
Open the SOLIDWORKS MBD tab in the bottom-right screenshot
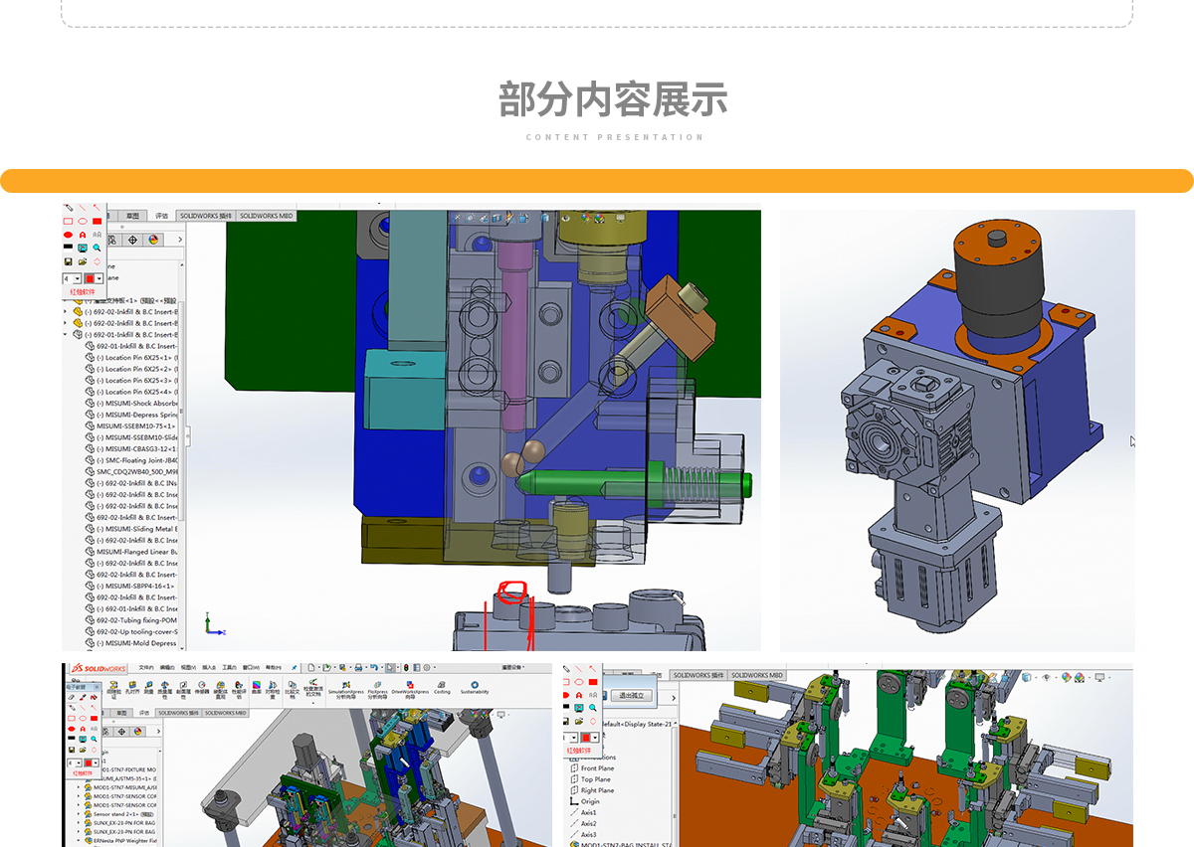pyautogui.click(x=757, y=676)
